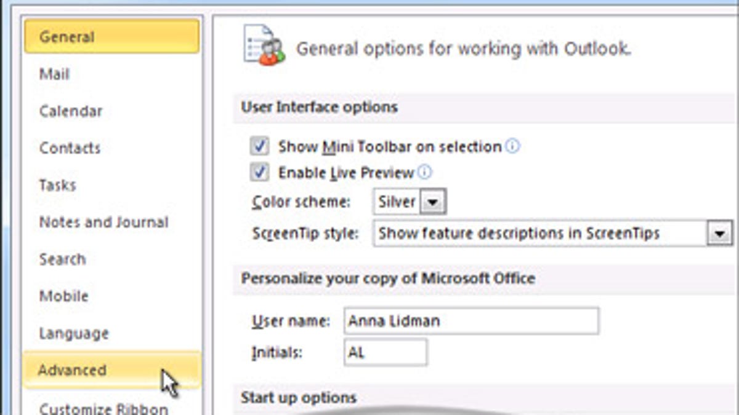Open the Advanced options category

coord(111,370)
